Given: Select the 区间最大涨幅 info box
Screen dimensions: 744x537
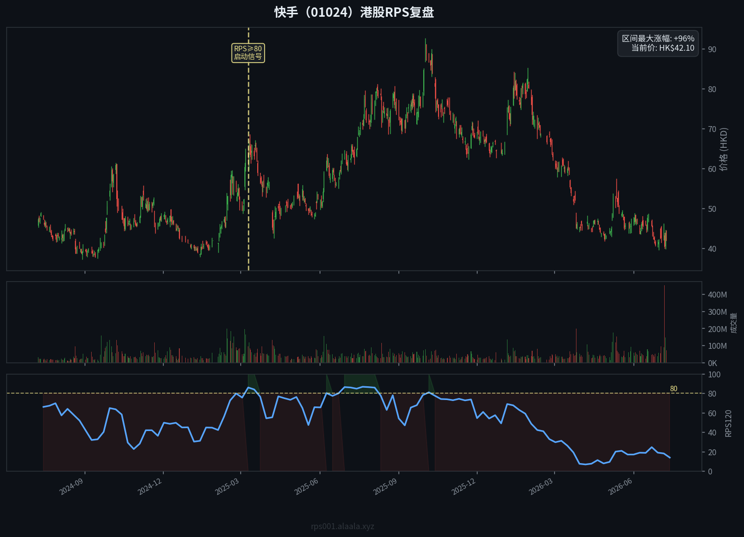Looking at the screenshot, I should [658, 43].
